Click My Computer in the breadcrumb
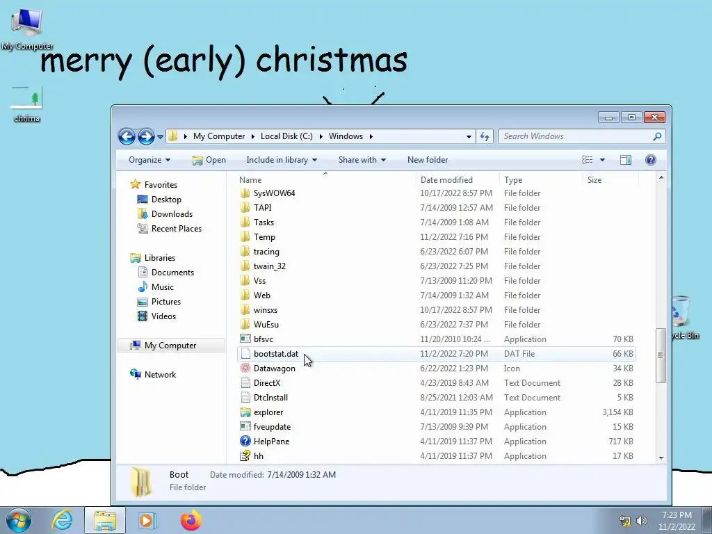Image resolution: width=712 pixels, height=534 pixels. point(219,136)
